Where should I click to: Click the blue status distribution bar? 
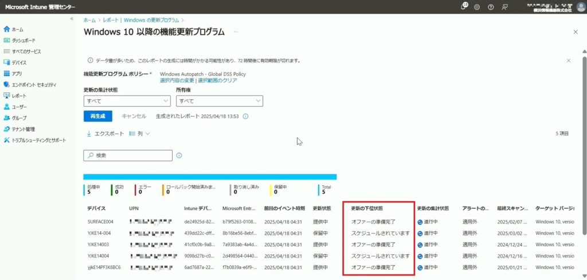pos(210,177)
